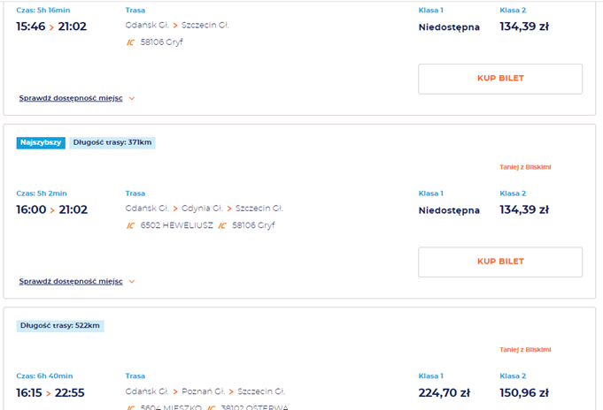Select Klasa 2 price 150,96 zł
This screenshot has width=603, height=410.
524,392
